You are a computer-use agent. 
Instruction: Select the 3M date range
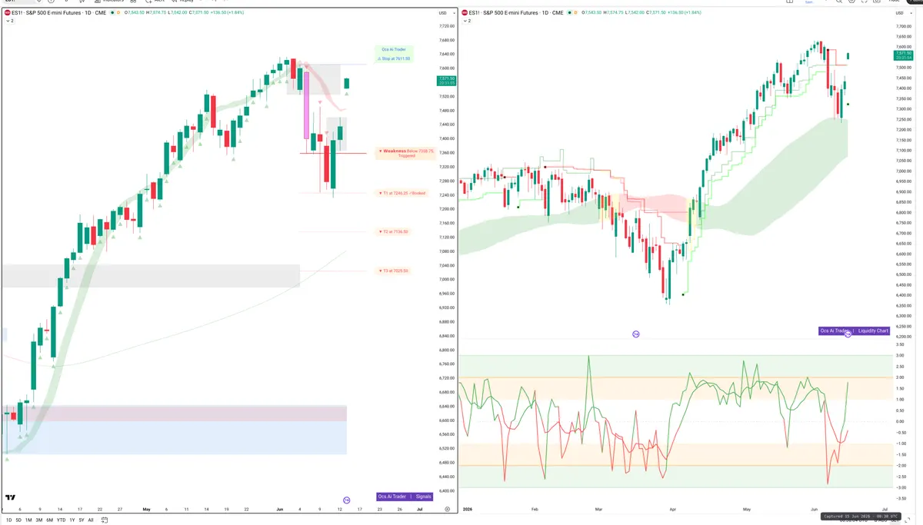(x=39, y=520)
